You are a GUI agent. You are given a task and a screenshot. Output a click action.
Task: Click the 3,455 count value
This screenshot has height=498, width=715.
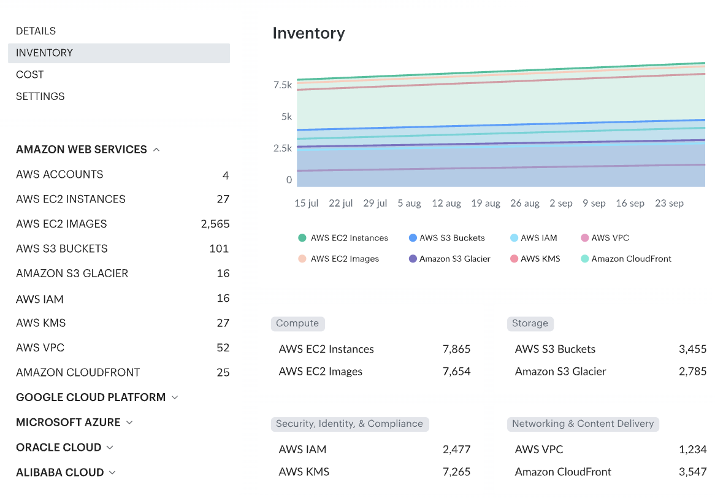tap(693, 350)
